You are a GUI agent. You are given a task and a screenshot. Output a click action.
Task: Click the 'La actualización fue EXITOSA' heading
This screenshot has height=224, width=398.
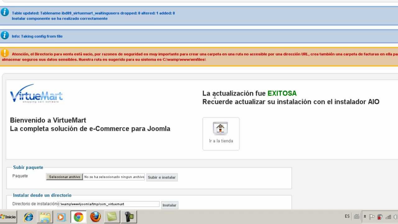(249, 93)
